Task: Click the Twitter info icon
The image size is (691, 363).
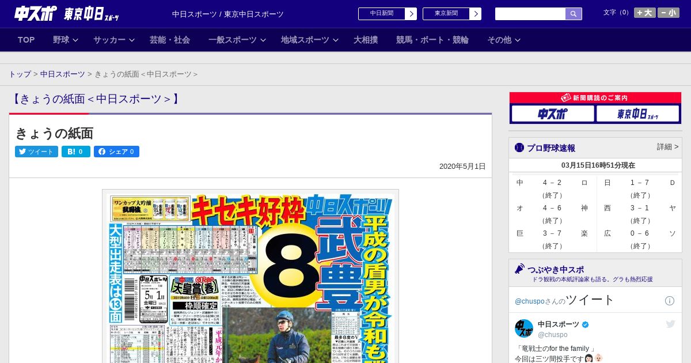Action: pyautogui.click(x=670, y=301)
